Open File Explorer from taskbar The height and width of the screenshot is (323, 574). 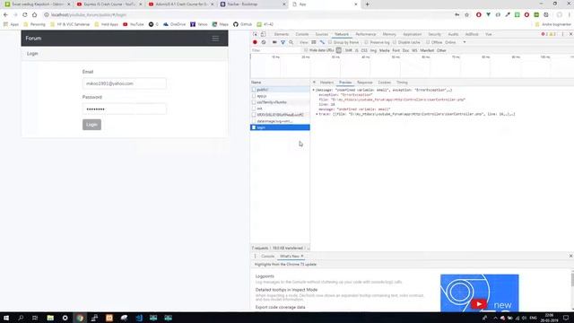[50, 318]
